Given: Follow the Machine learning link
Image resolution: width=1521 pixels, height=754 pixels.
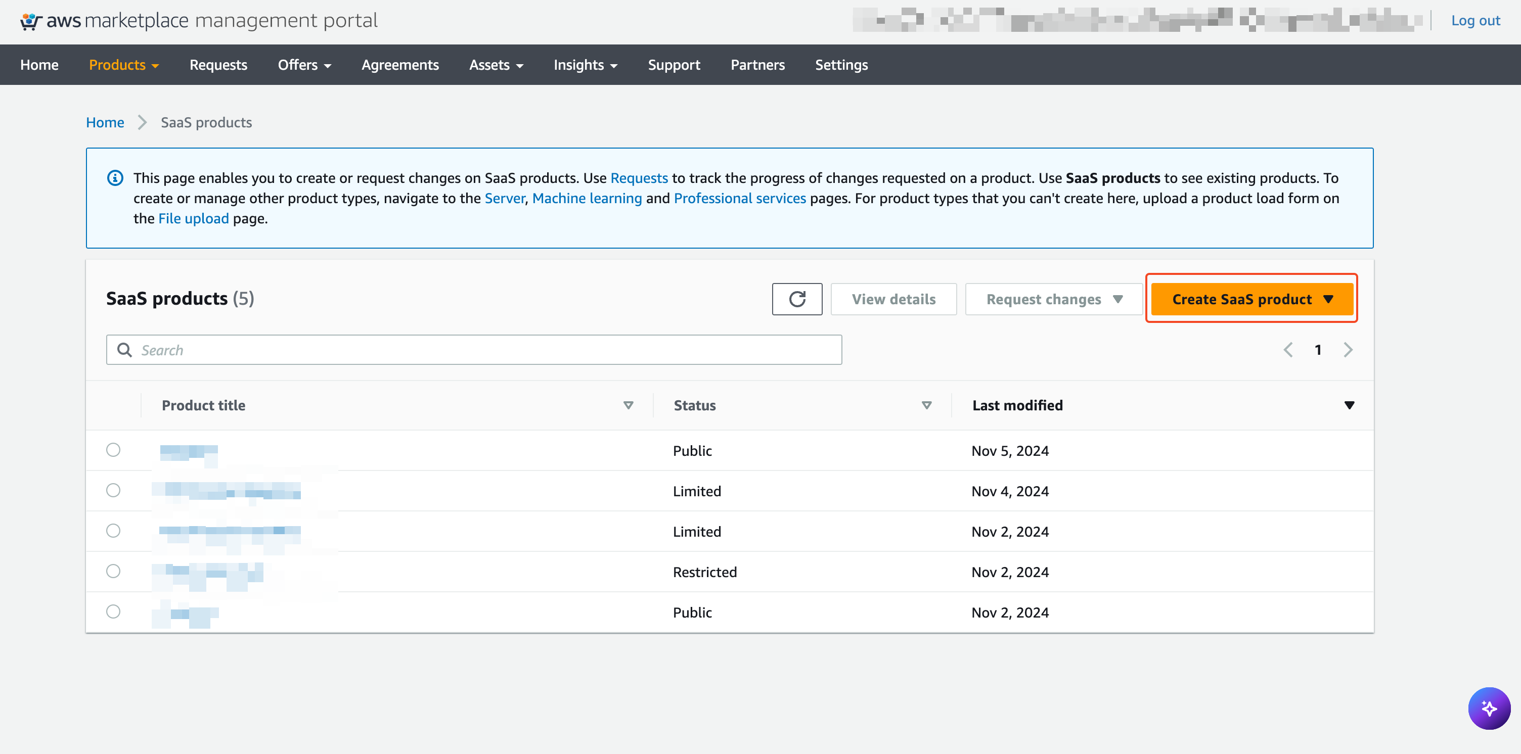Looking at the screenshot, I should click(587, 198).
